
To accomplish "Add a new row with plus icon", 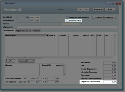I will [6, 61].
